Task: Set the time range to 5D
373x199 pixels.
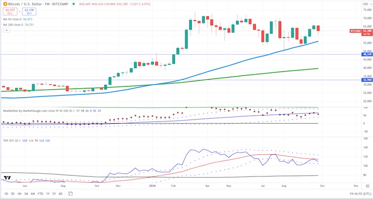Action: click(x=13, y=194)
